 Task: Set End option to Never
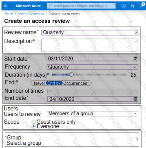(x=40, y=83)
